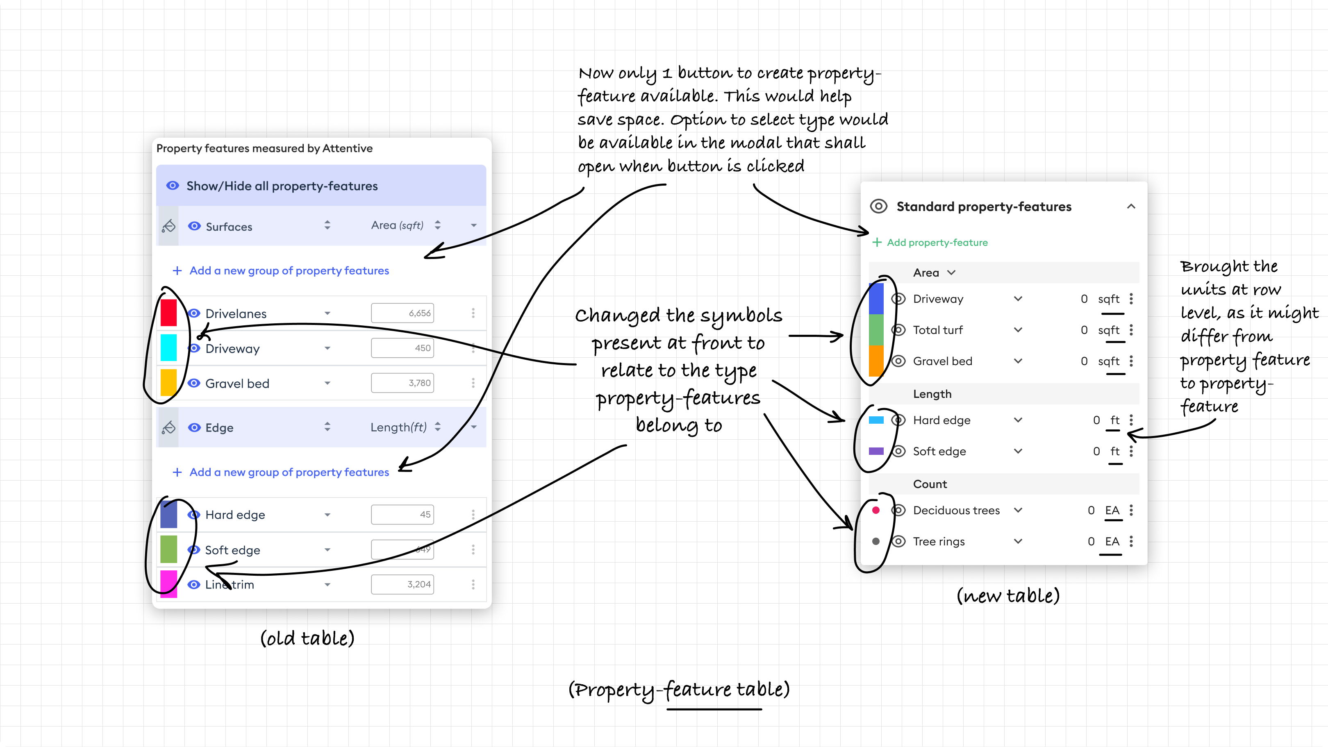
Task: Toggle Standard property-features eye icon
Action: (x=878, y=207)
